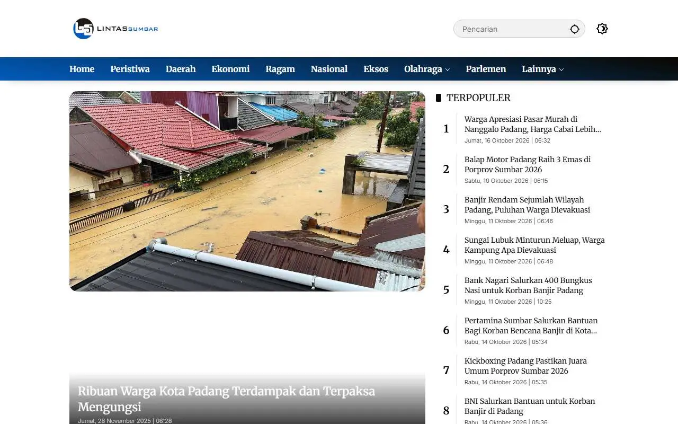Read headline Ribuan Warga Kota Padang Terdampak

point(226,399)
